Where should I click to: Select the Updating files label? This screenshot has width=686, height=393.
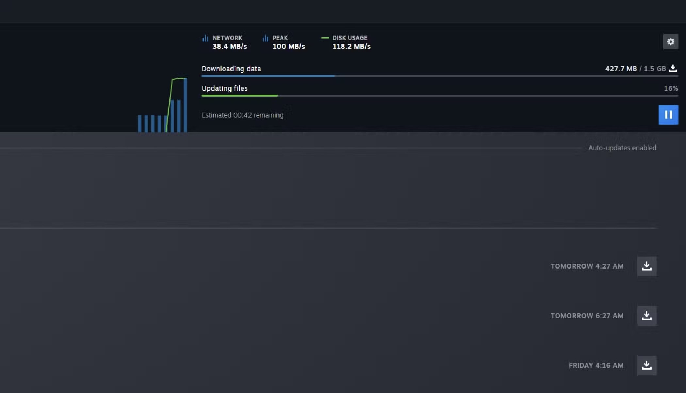(224, 88)
